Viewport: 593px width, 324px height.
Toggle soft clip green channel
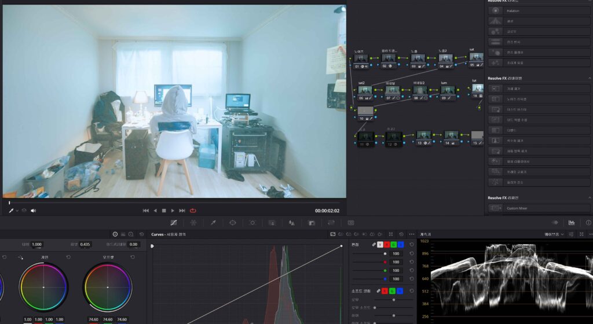click(392, 291)
